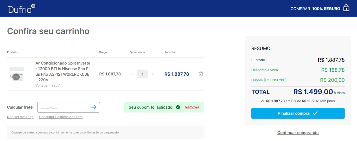Click the TOTAL label in the summary
Image resolution: width=357 pixels, height=141 pixels.
click(x=260, y=92)
